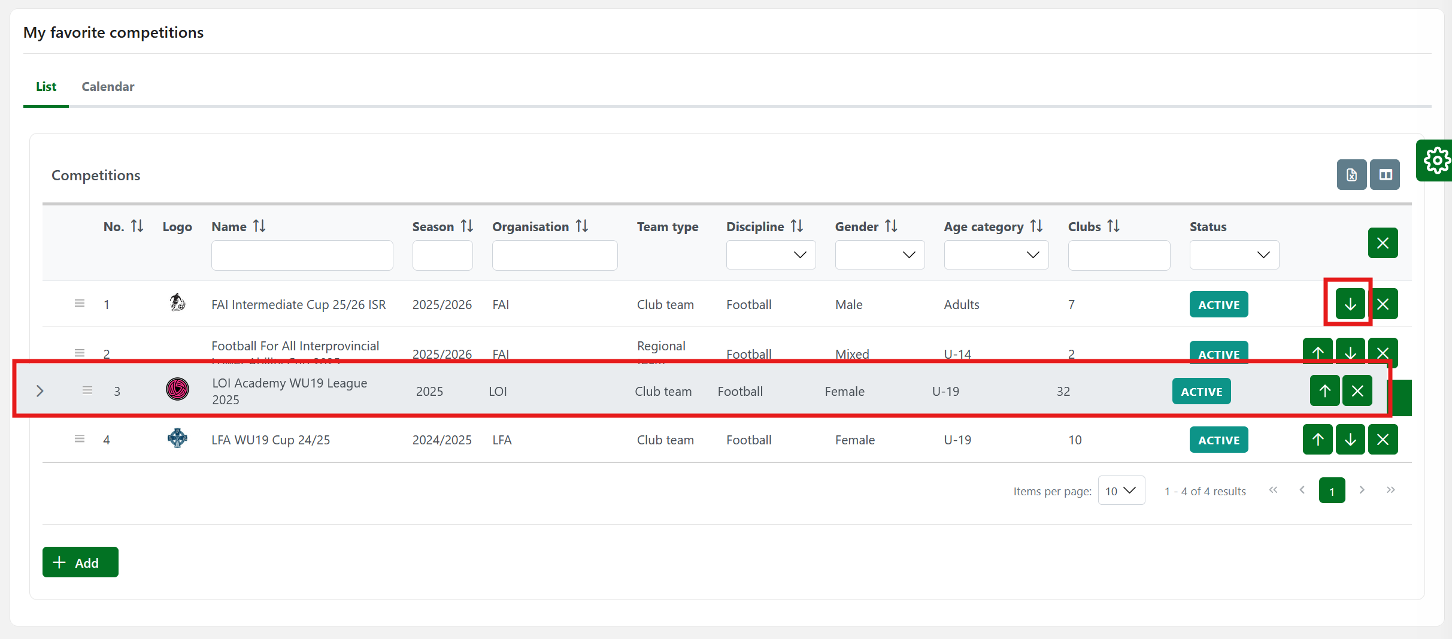Move FAI Intermediate Cup row down

coord(1350,304)
